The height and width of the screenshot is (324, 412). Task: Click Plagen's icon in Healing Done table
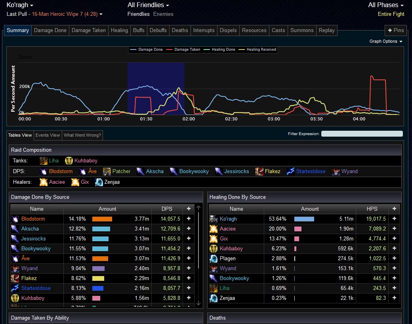(214, 259)
